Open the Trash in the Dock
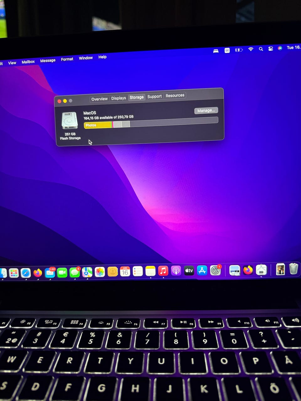This screenshot has width=301, height=401. pos(293,269)
